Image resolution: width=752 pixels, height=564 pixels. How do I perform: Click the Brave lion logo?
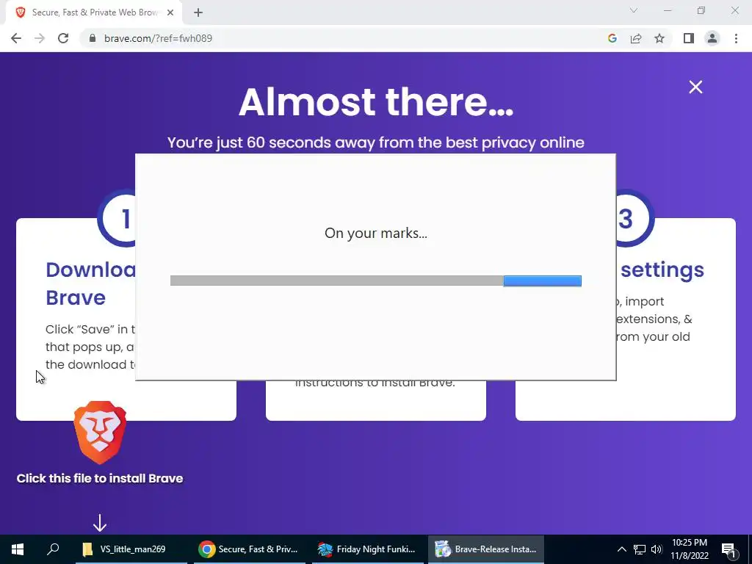tap(100, 432)
